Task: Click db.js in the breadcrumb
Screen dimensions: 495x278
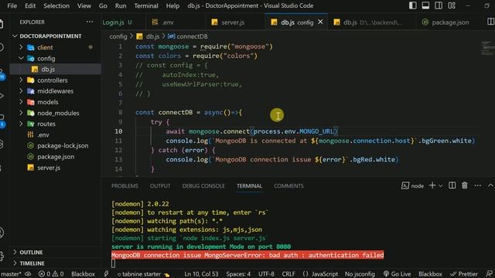Action: 152,36
